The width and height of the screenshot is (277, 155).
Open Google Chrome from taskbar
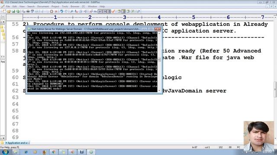[x=54, y=152]
